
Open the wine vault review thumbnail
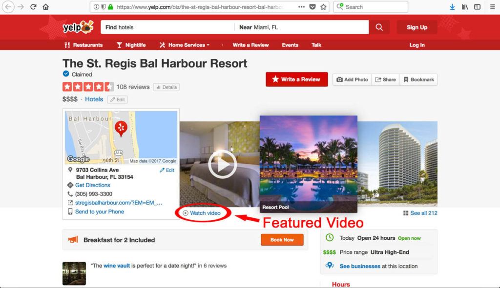pos(74,273)
